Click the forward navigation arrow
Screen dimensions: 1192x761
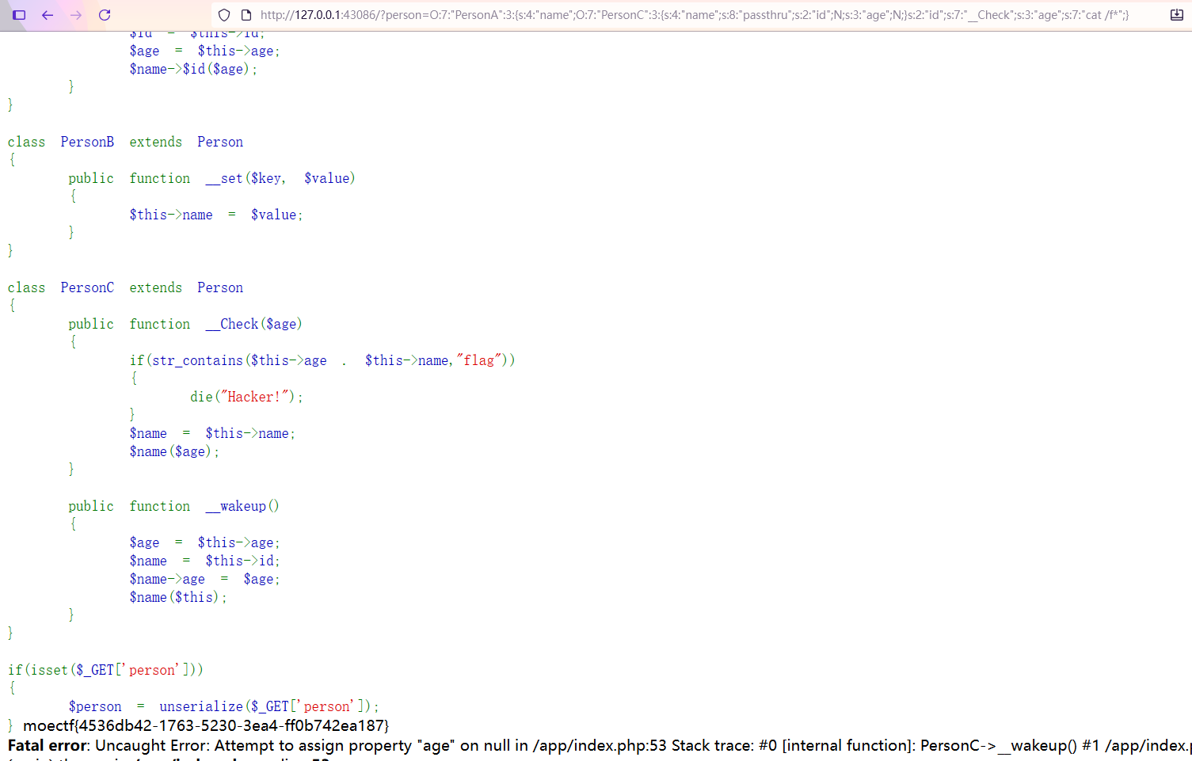pos(76,15)
